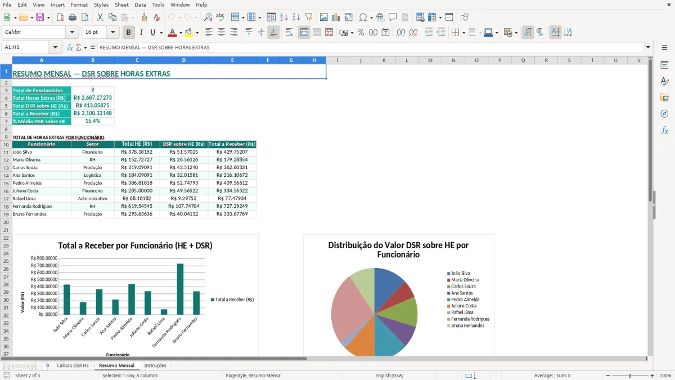Click the Zoom Out minus button
The width and height of the screenshot is (675, 380).
click(608, 375)
